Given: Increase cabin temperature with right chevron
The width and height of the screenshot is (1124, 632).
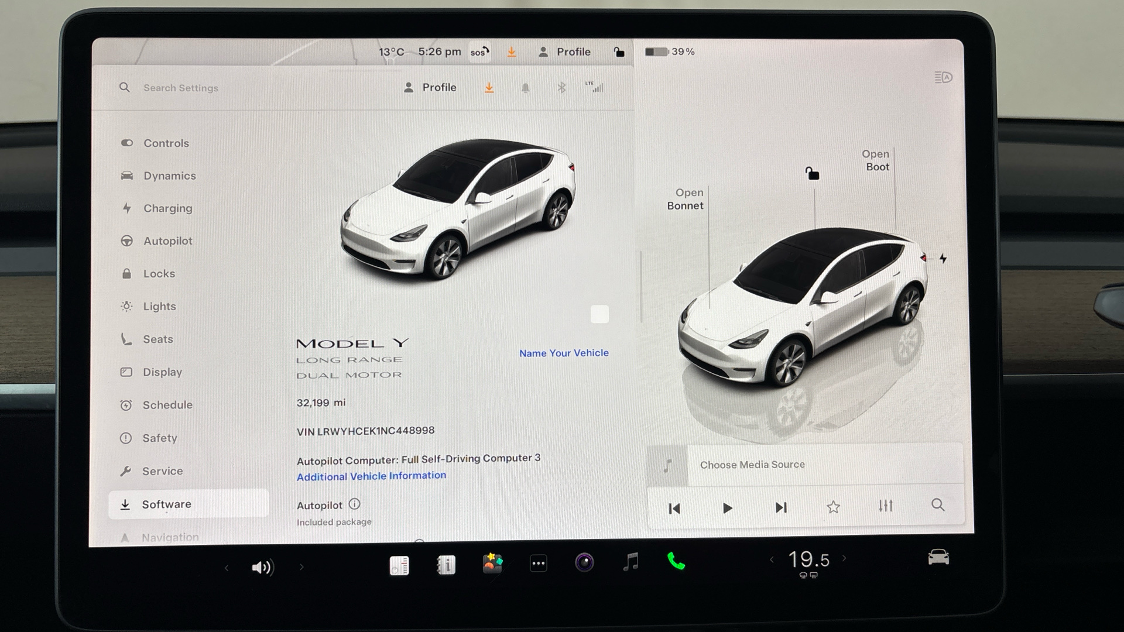Looking at the screenshot, I should (x=844, y=558).
